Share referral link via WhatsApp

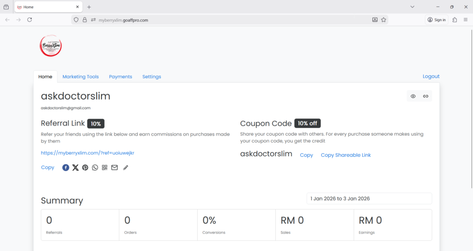[95, 167]
